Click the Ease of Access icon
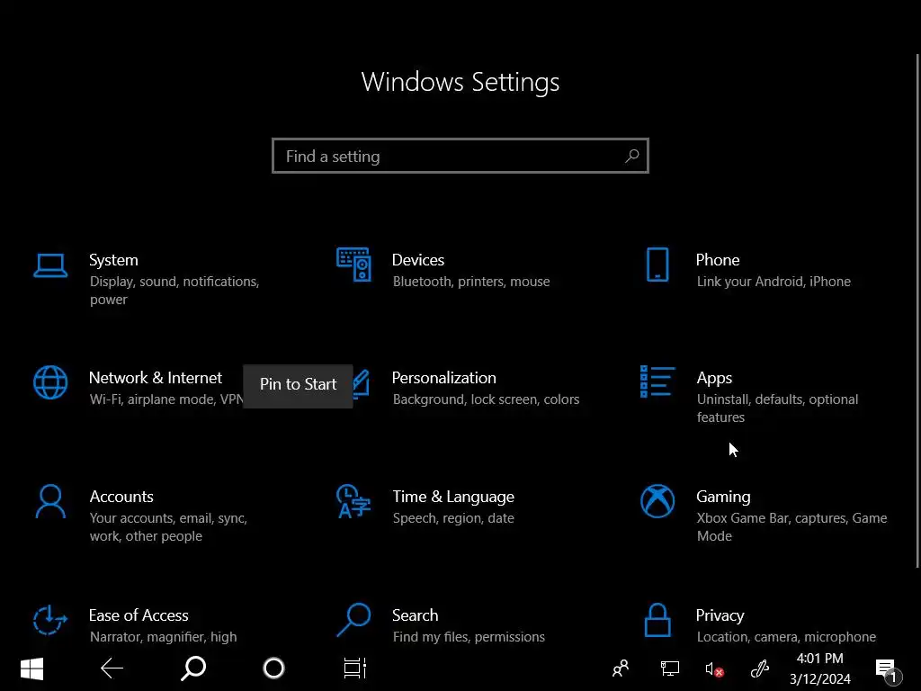The image size is (921, 691). point(50,620)
